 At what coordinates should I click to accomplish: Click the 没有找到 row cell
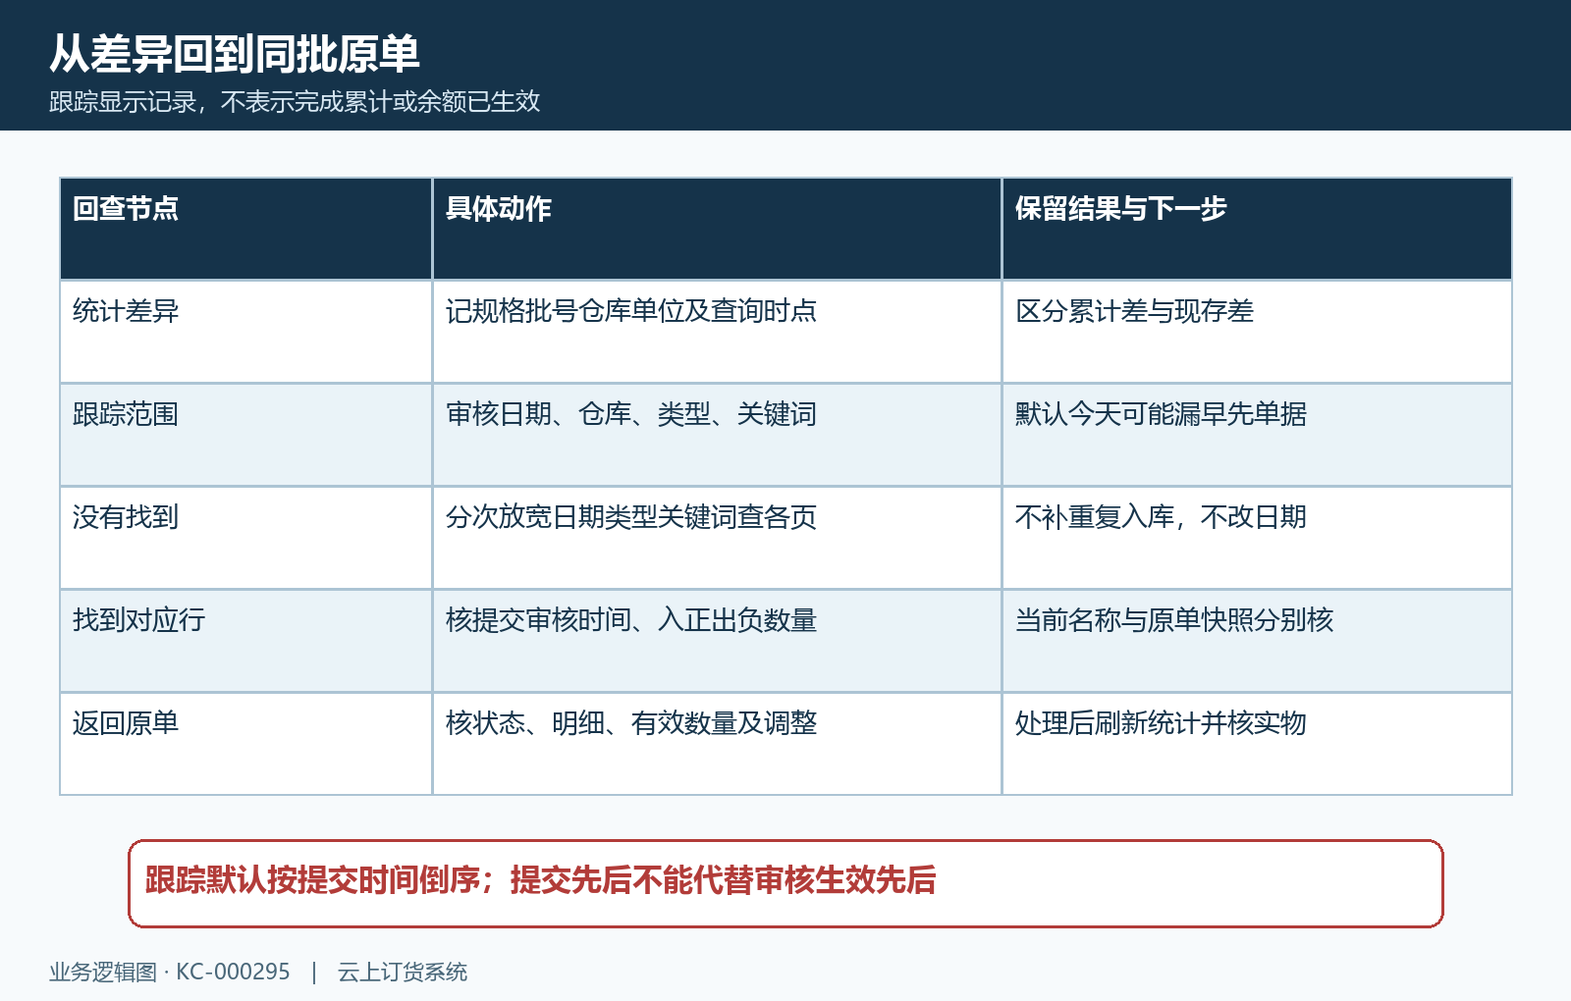(246, 538)
